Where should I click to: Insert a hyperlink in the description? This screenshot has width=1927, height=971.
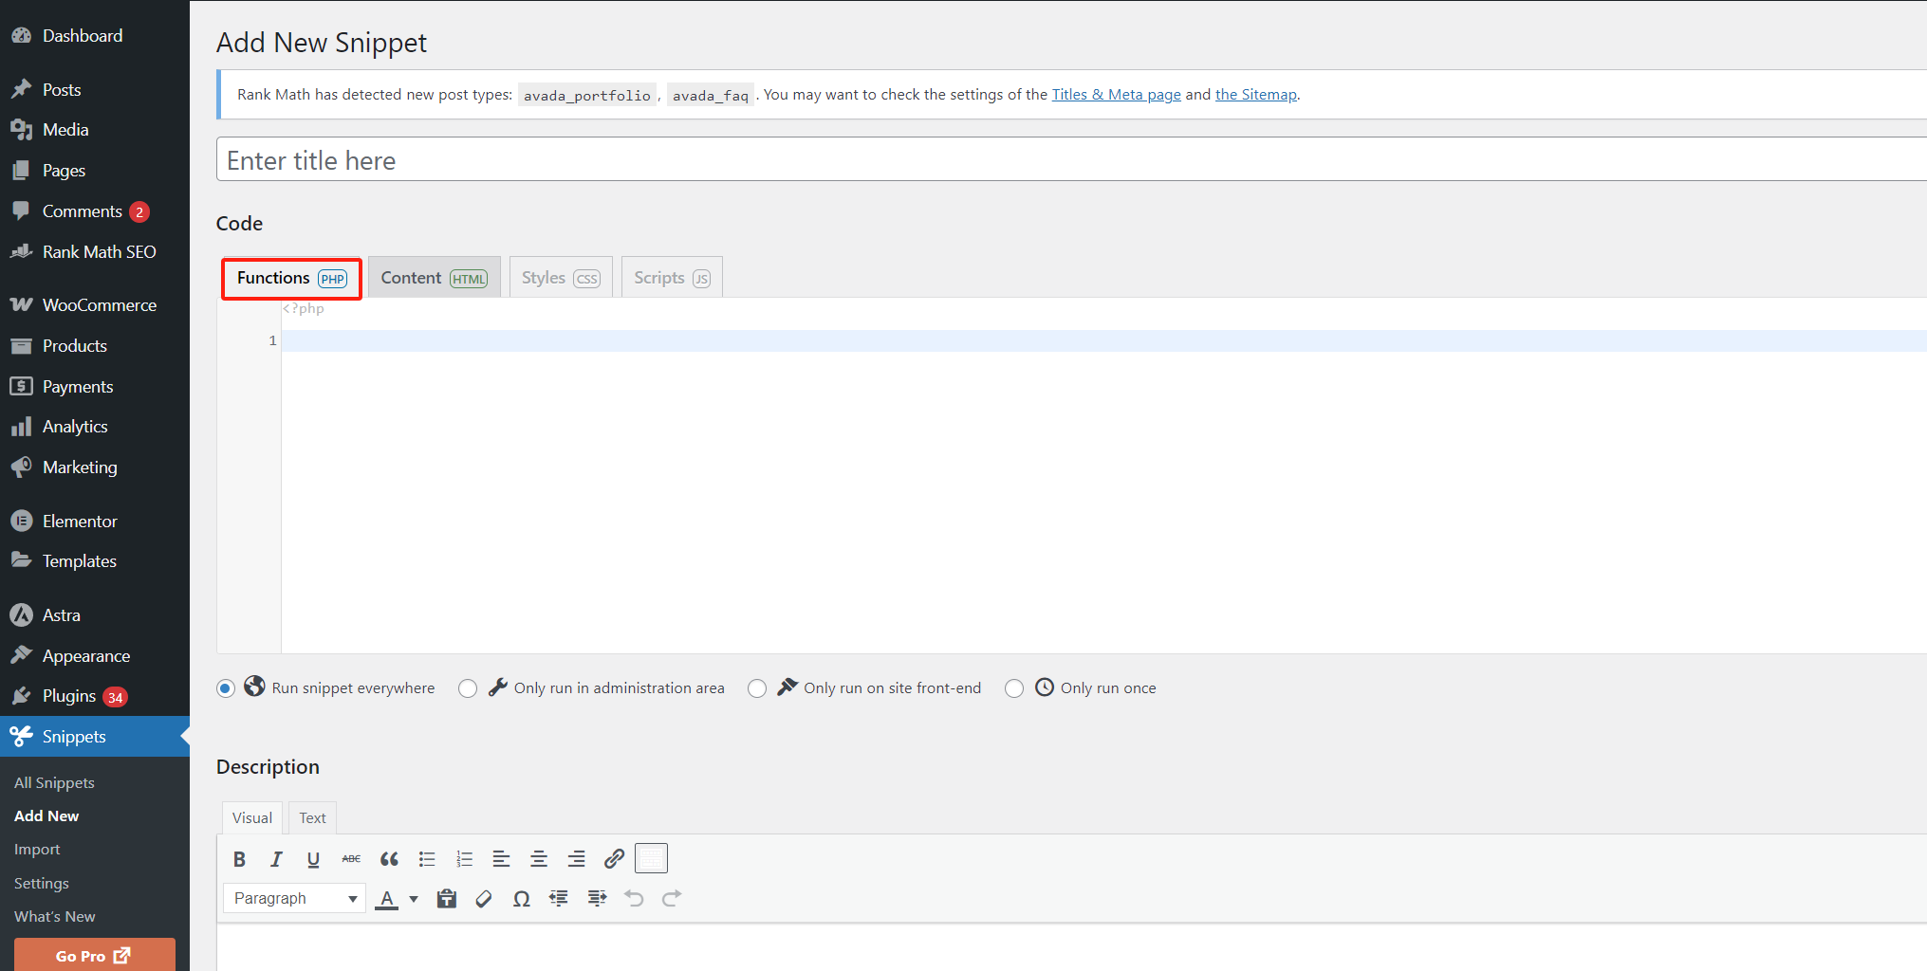click(x=614, y=858)
